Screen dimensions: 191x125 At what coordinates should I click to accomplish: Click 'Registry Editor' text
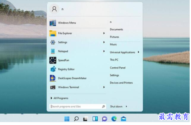[66, 69]
